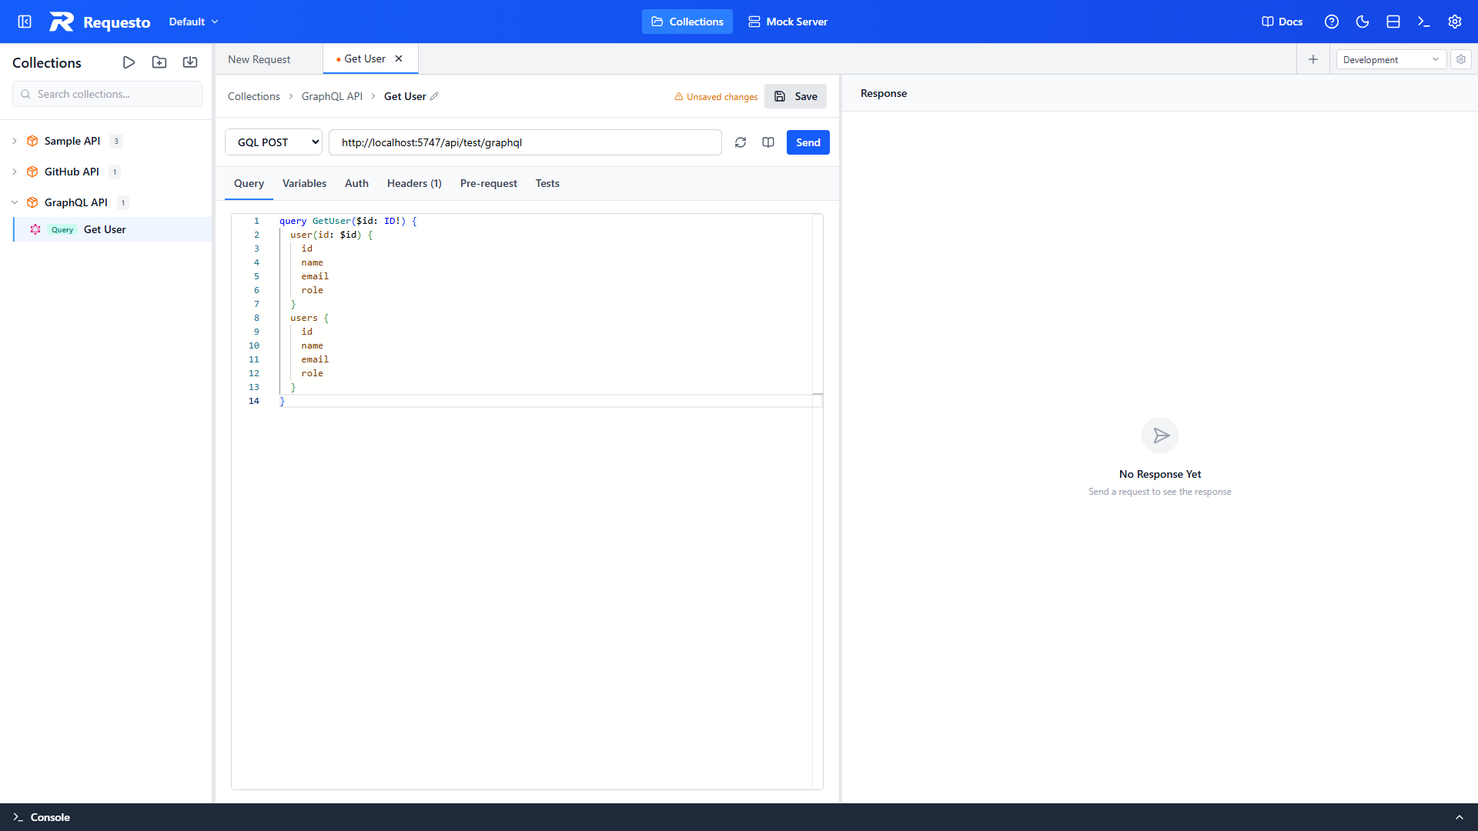Expand the console with the chevron
Viewport: 1478px width, 831px height.
coord(1460,817)
